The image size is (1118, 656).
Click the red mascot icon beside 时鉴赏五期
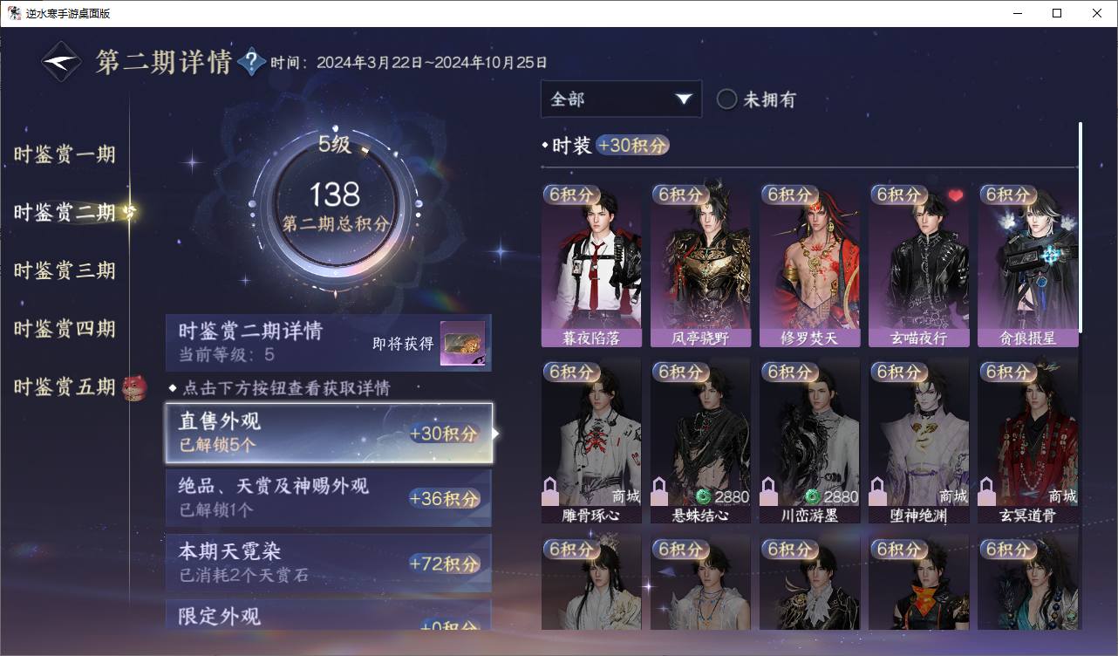point(134,386)
